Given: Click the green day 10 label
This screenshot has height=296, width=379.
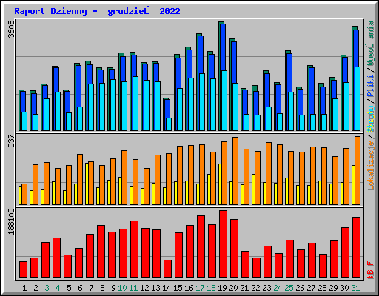Looking at the screenshot, I should click(x=122, y=288).
